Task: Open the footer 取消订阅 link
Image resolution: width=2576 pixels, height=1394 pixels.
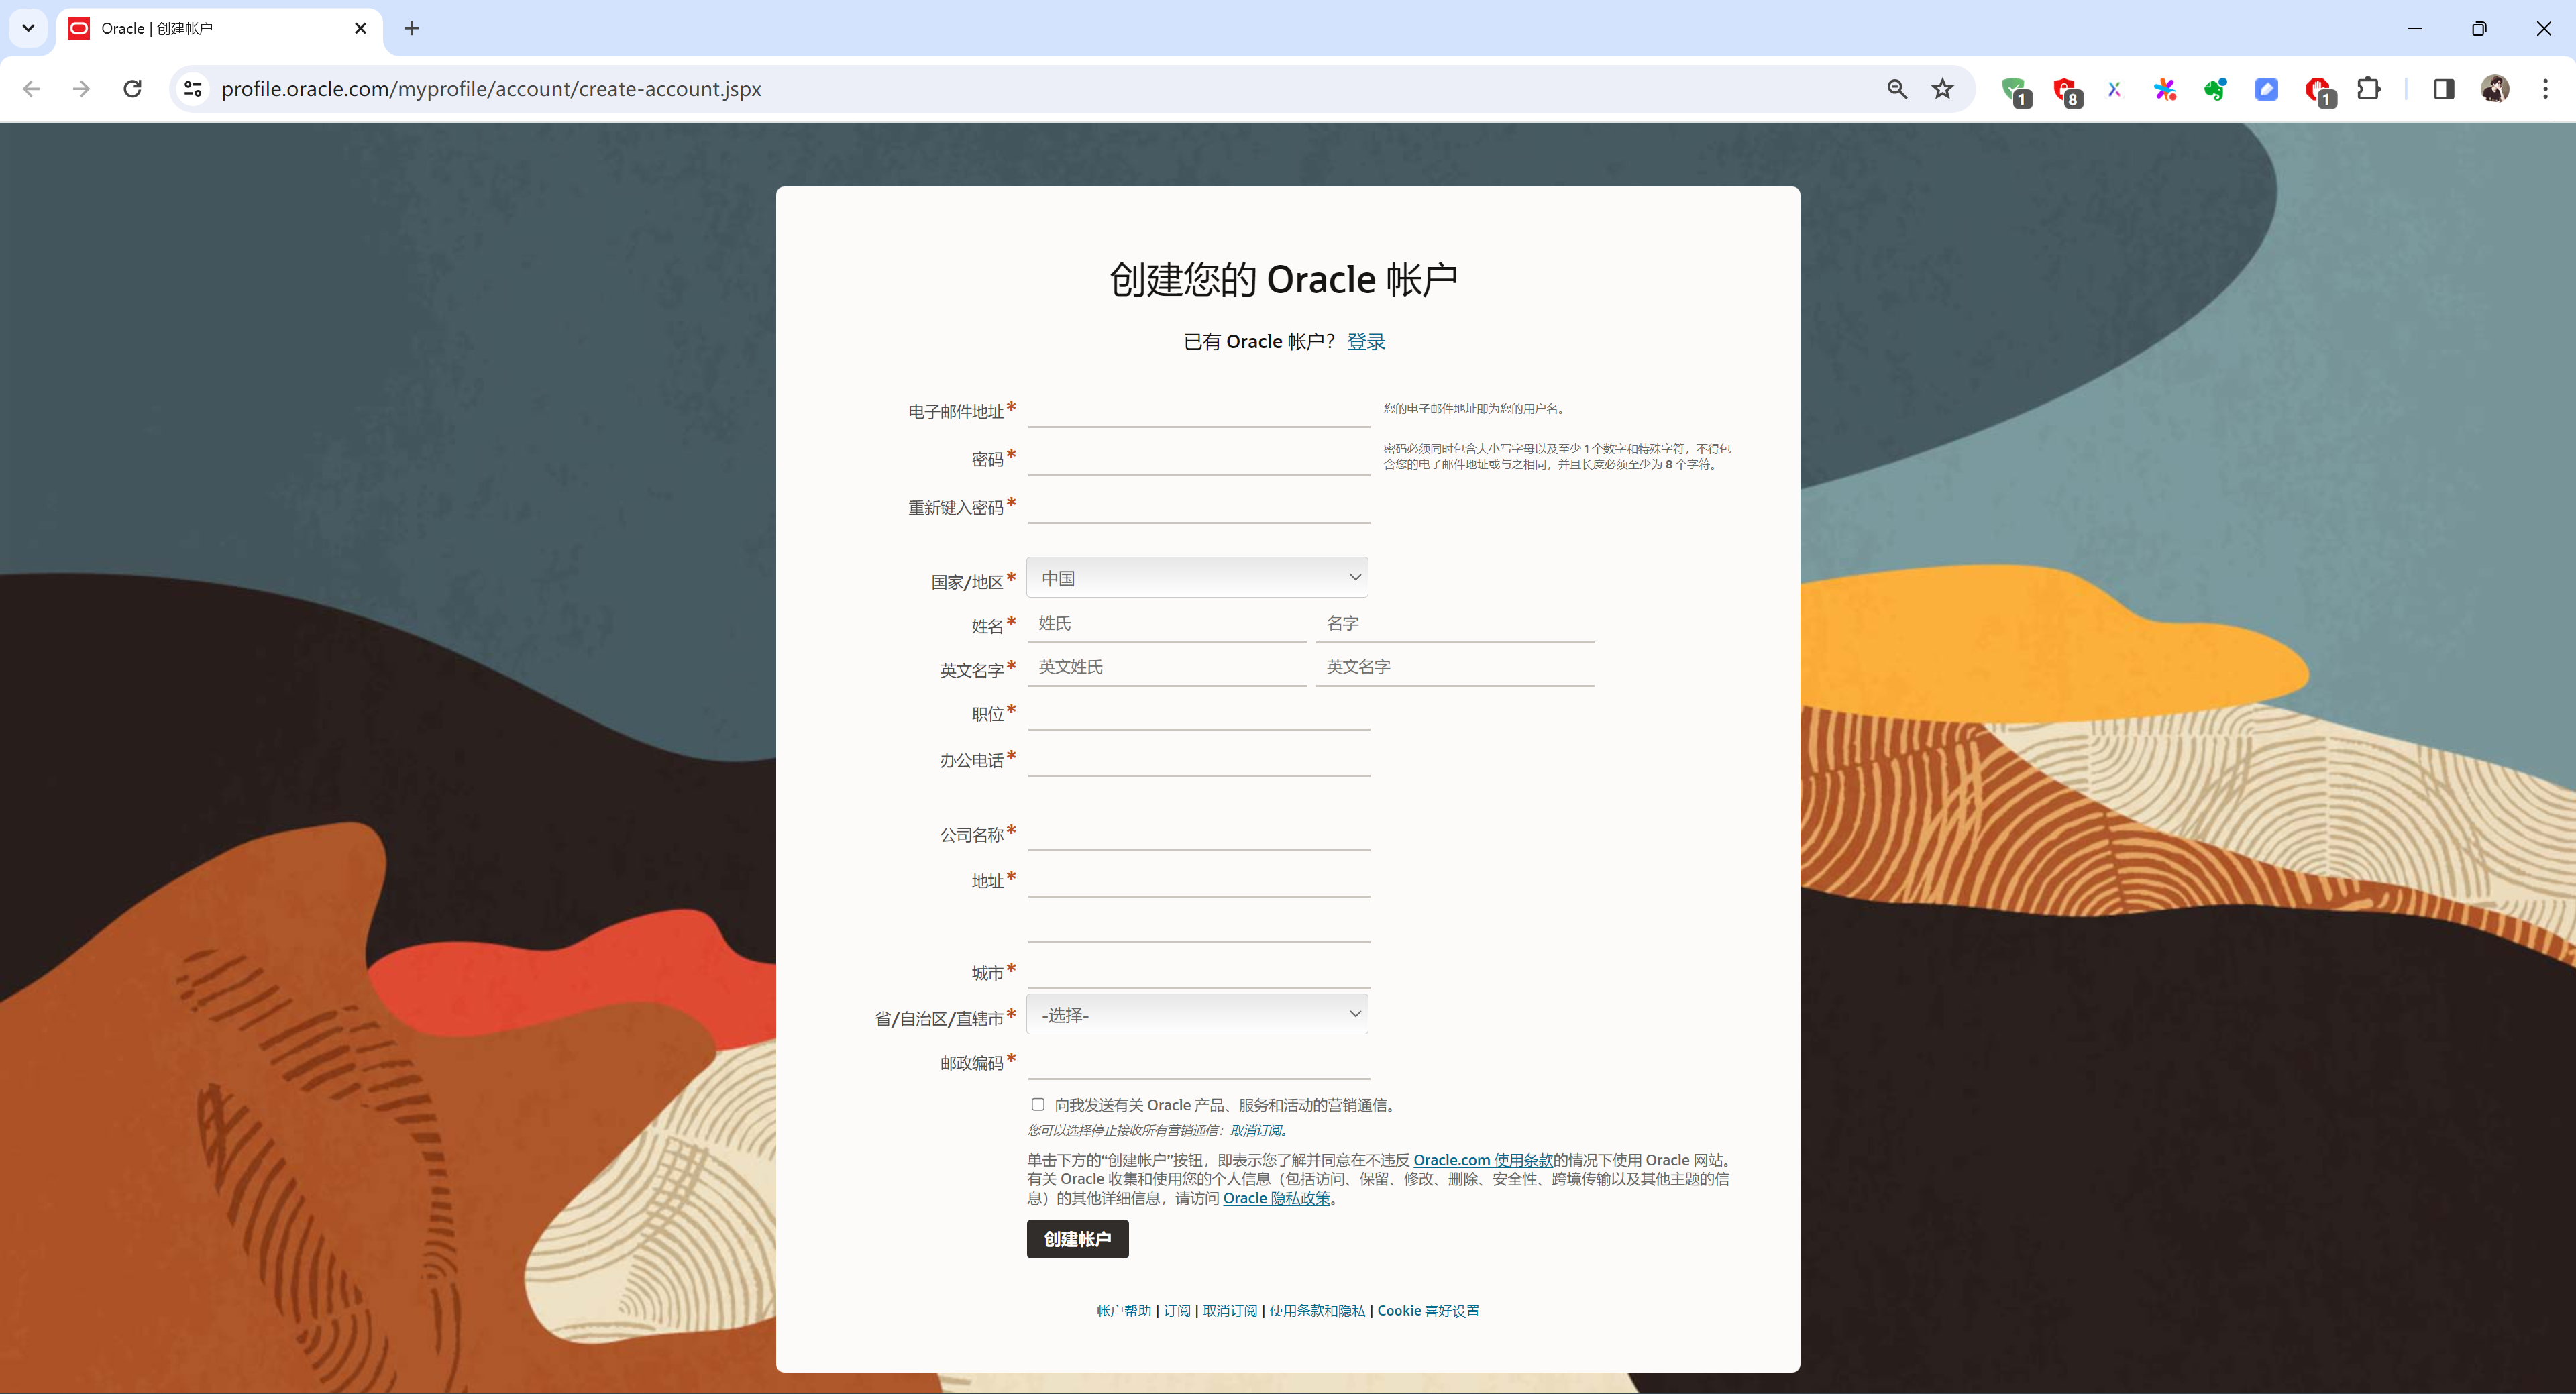Action: point(1230,1311)
